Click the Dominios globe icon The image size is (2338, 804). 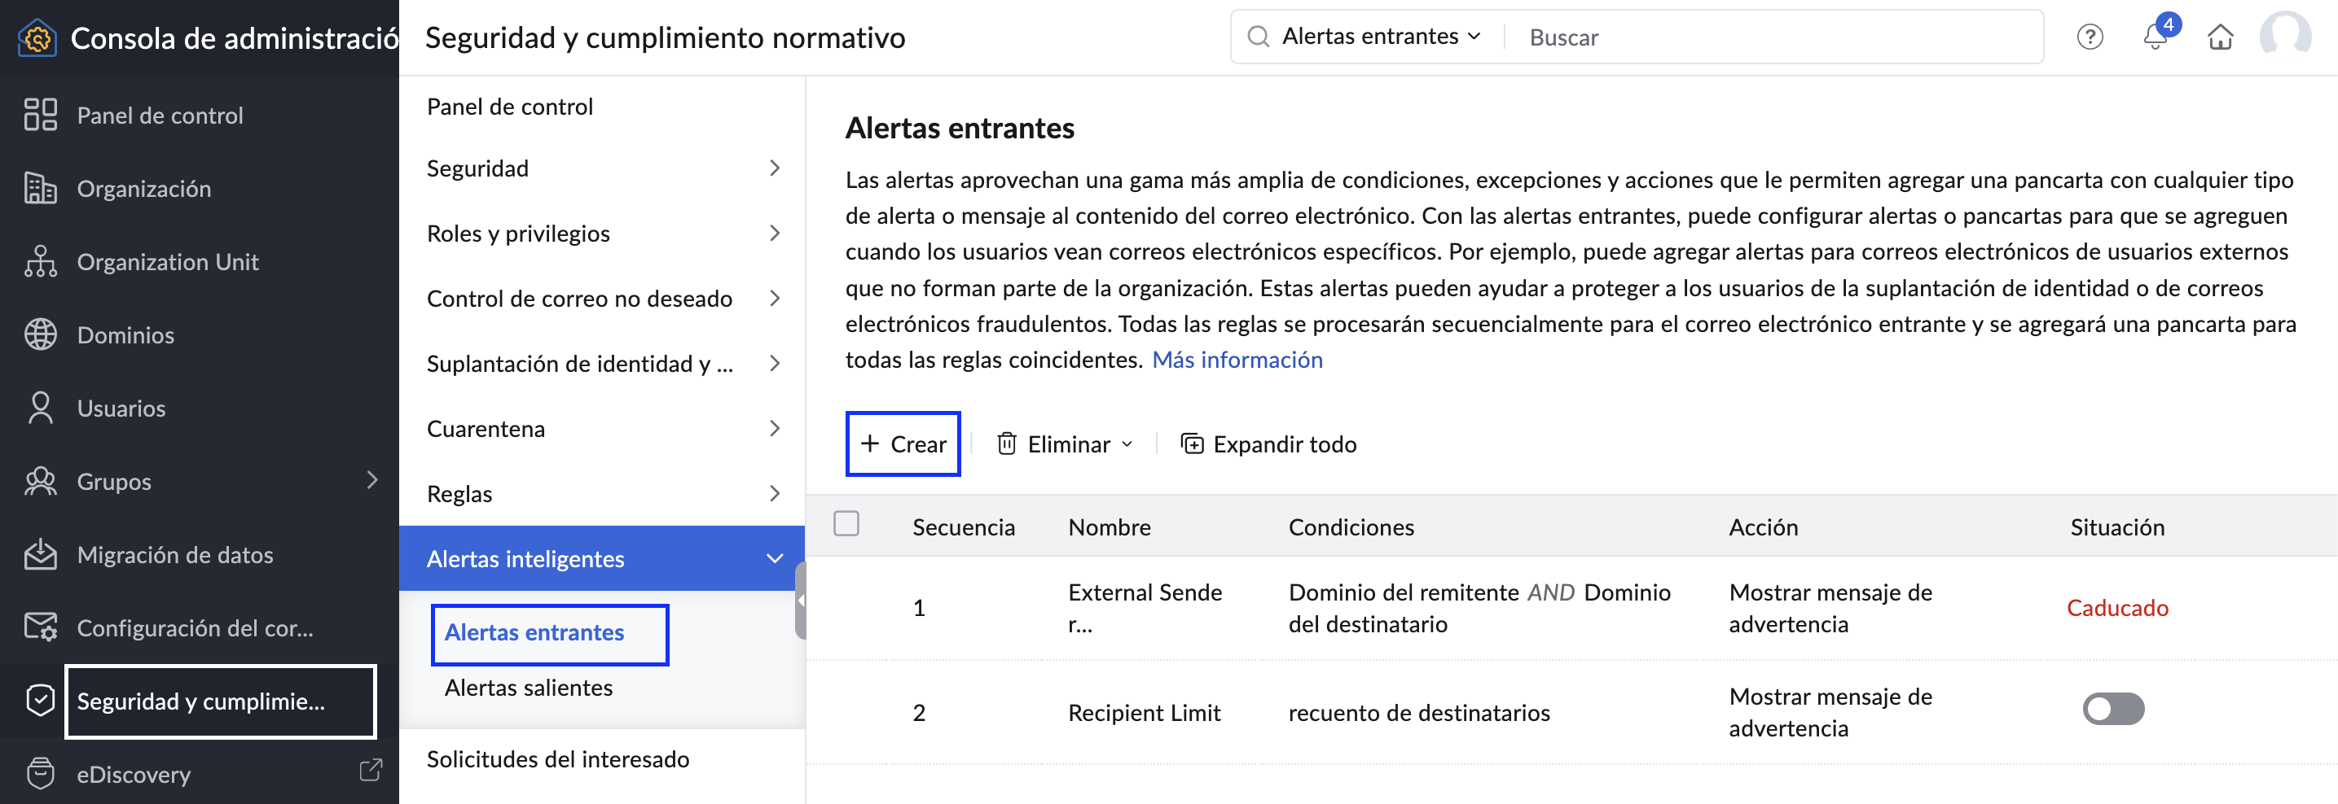coord(40,335)
